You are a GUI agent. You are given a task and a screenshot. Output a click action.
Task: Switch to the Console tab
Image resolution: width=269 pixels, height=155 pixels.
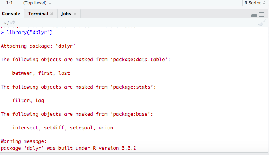click(x=11, y=14)
